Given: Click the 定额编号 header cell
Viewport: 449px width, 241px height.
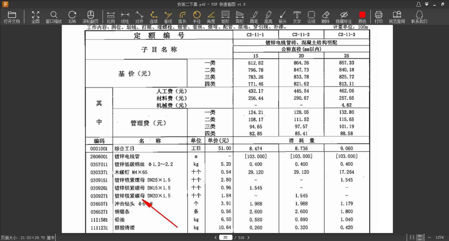Looking at the screenshot, I should pos(159,36).
